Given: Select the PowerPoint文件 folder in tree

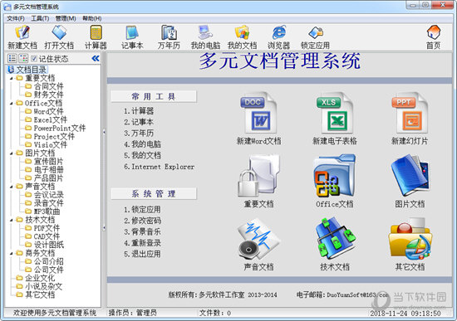Looking at the screenshot, I should coord(56,128).
